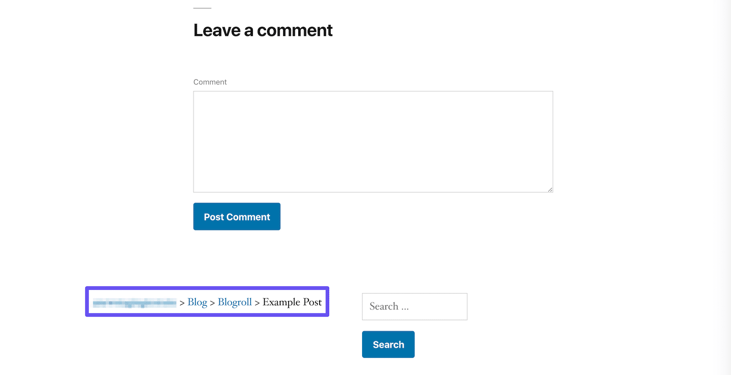Grab the comment box resize handle
The width and height of the screenshot is (731, 375).
pos(550,189)
